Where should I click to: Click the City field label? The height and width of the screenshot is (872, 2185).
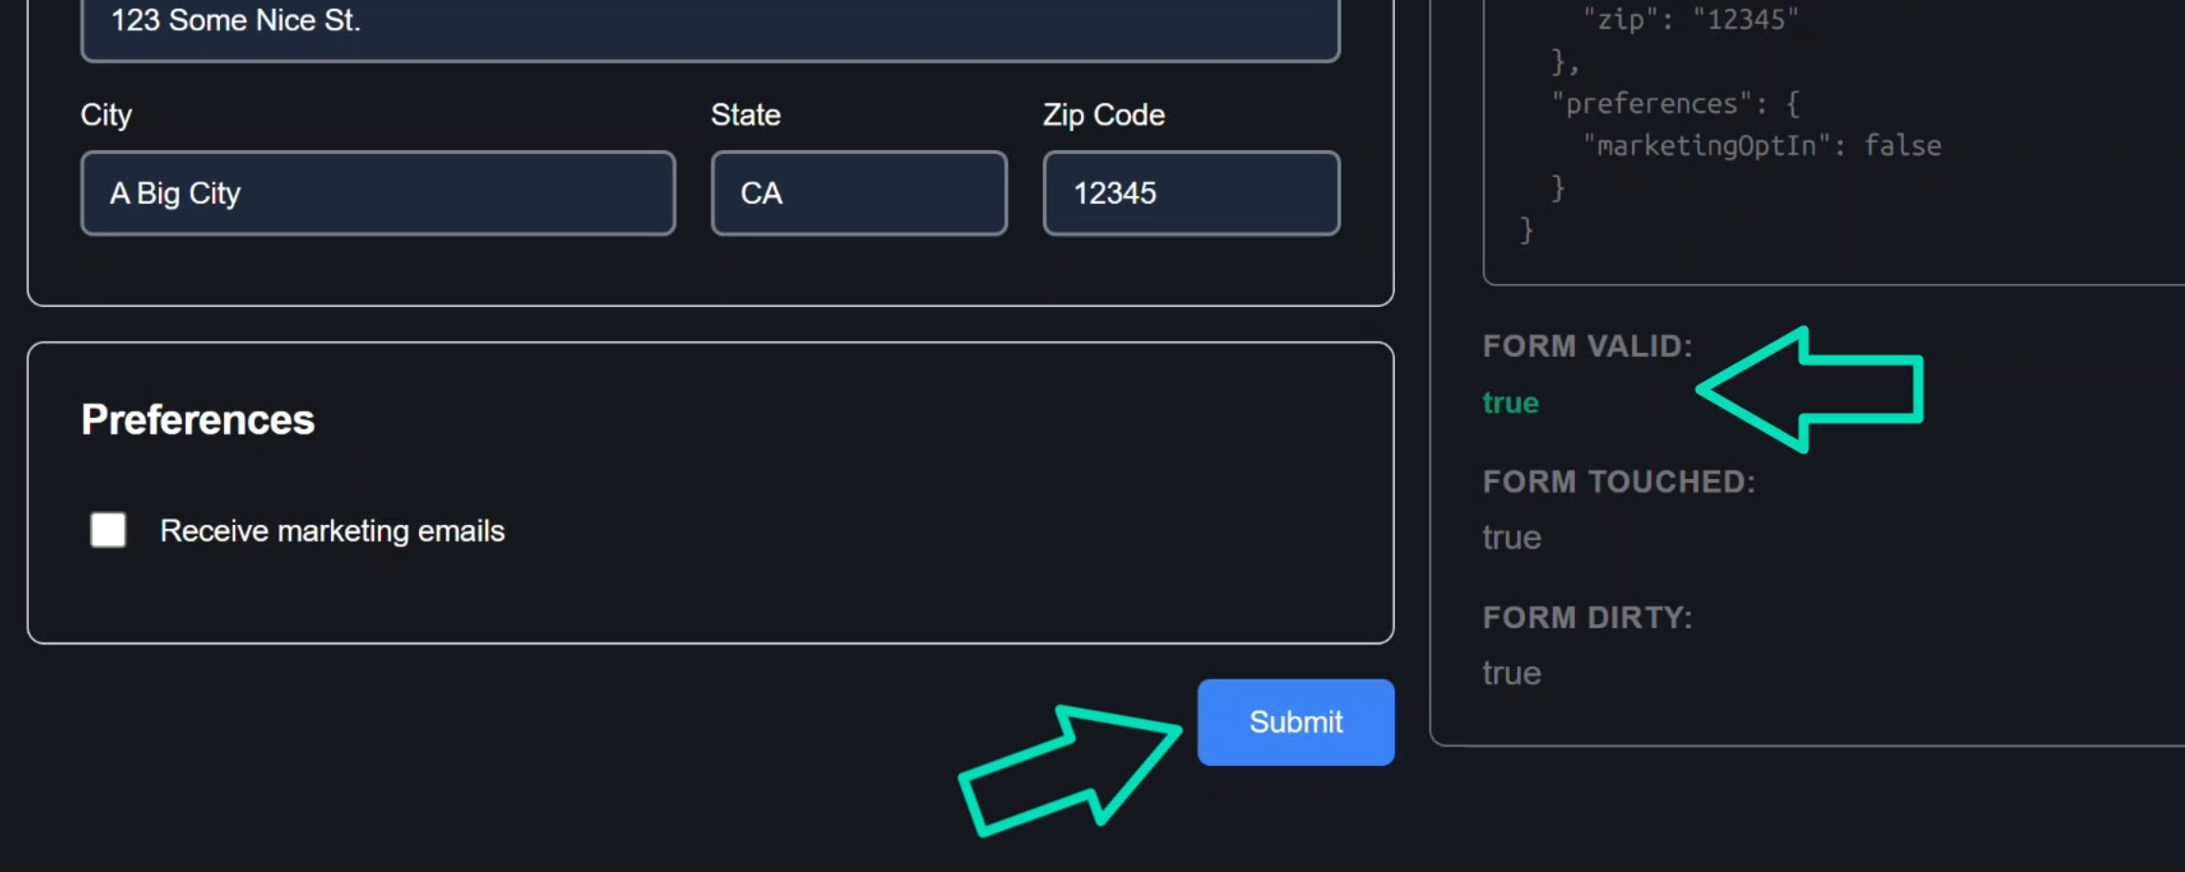pos(105,114)
